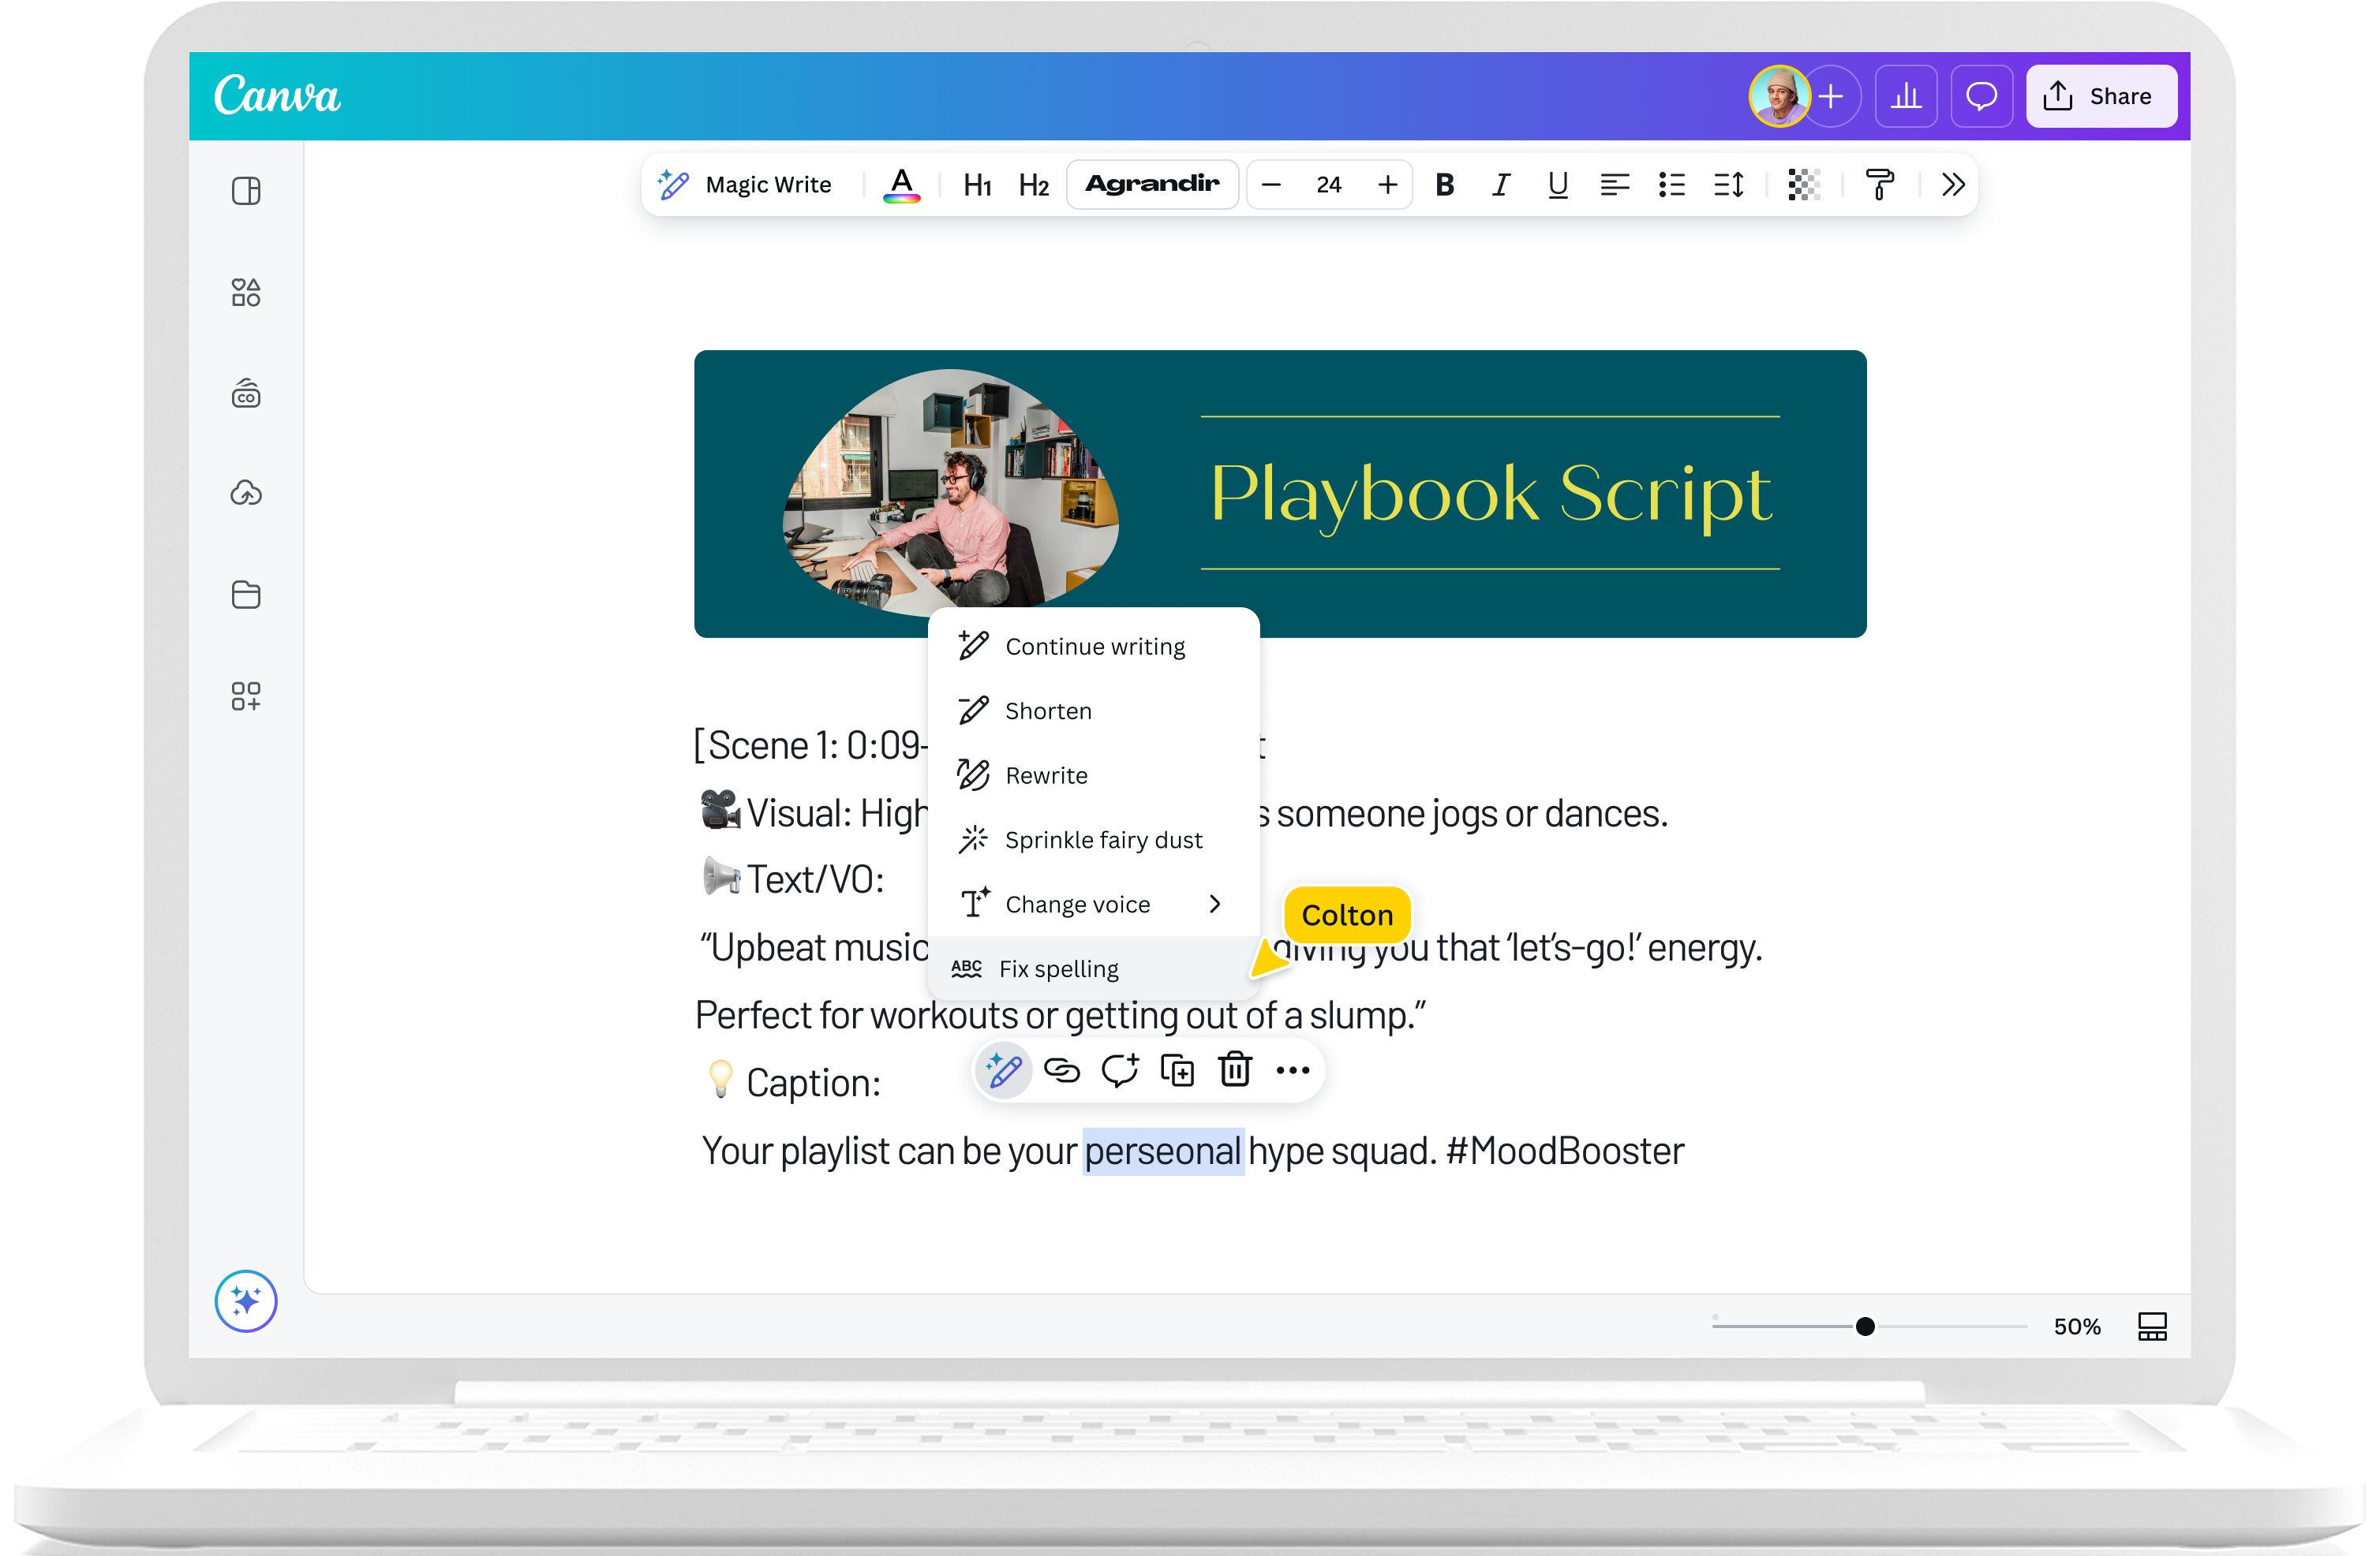Click the trash delete icon
This screenshot has height=1556, width=2380.
point(1235,1070)
